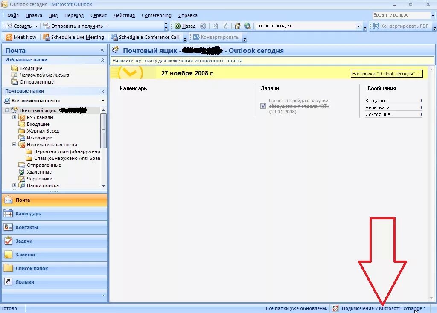Open the Conferencing menu
The height and width of the screenshot is (313, 437).
156,15
